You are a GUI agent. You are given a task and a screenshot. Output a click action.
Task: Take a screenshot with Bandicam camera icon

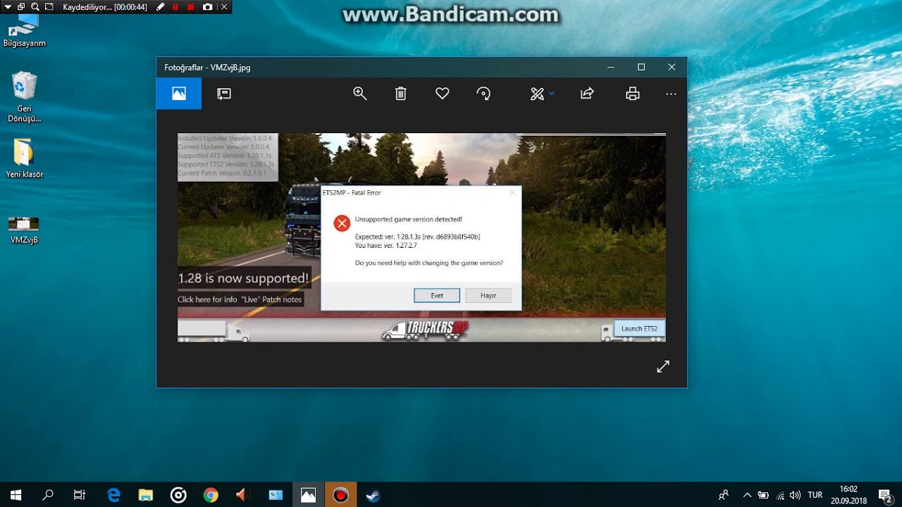tap(207, 7)
